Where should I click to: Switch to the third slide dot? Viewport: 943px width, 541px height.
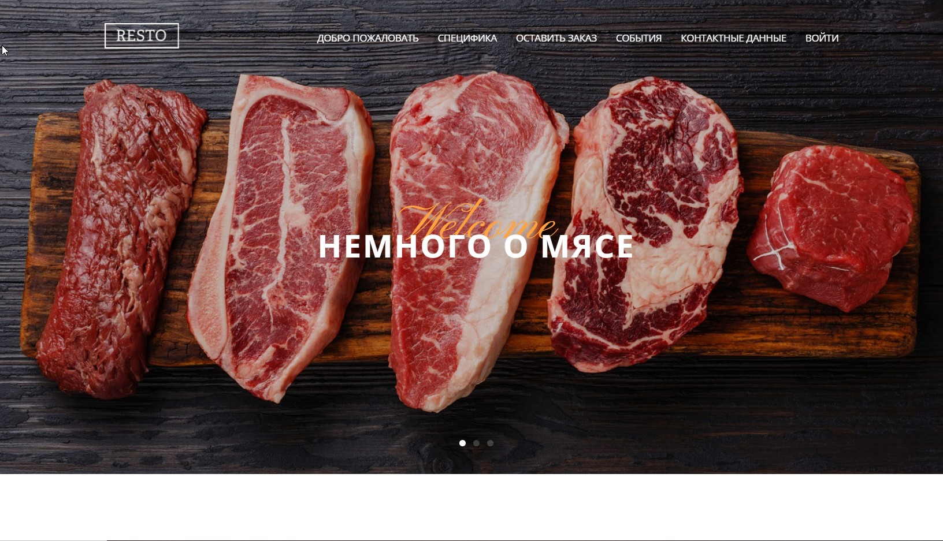click(490, 443)
